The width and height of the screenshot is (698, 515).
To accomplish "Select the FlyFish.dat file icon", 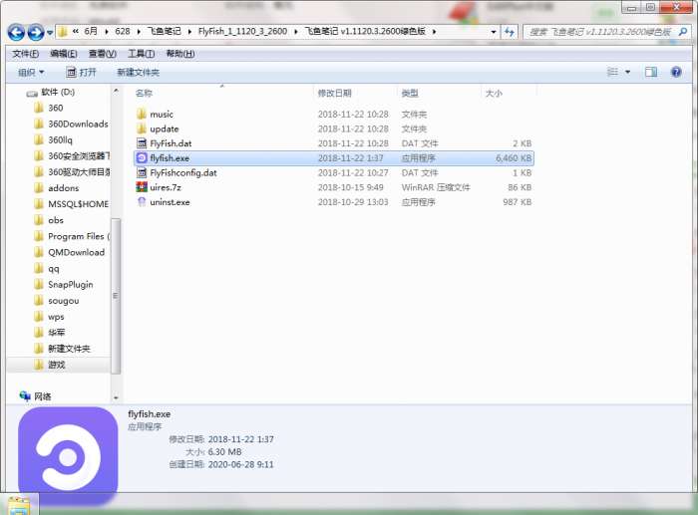I will (x=142, y=143).
